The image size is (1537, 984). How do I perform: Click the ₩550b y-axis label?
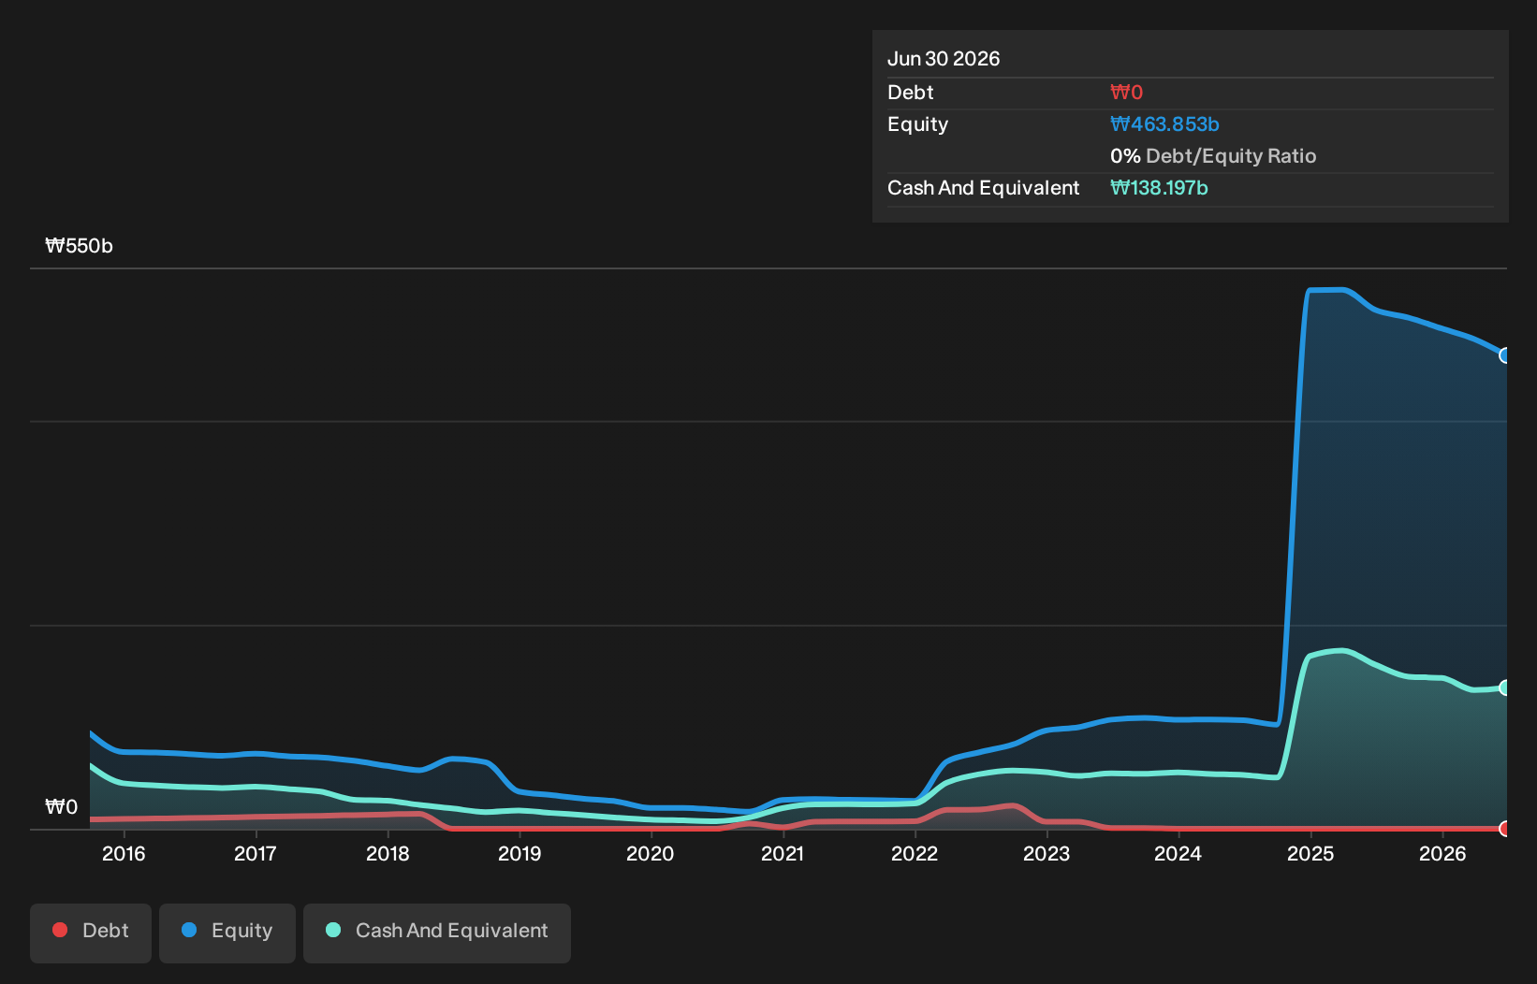tap(79, 246)
